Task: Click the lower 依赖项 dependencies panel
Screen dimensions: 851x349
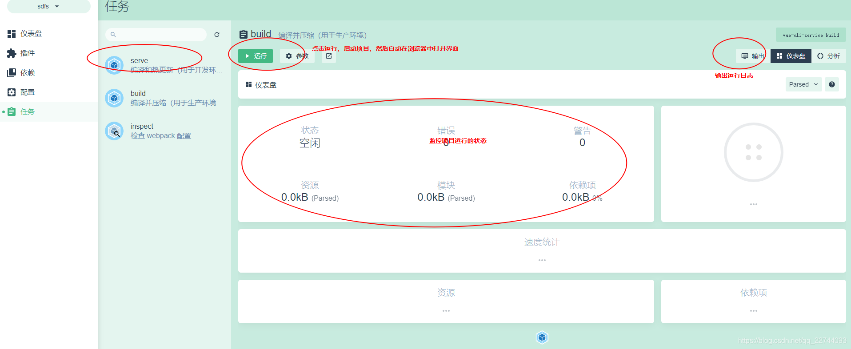Action: tap(754, 301)
